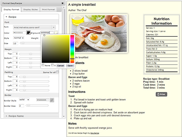Select the Display Format tab
Screen dimensions: 182x137
(11, 10)
